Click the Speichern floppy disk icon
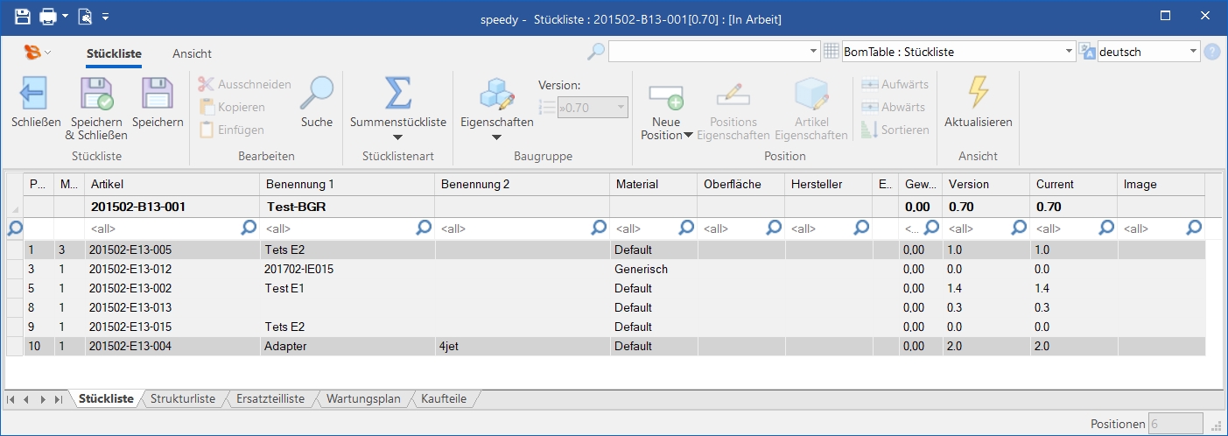1228x436 pixels. pyautogui.click(x=158, y=93)
